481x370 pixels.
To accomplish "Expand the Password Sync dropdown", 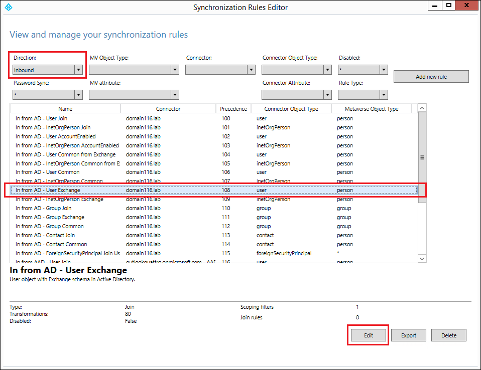I will pos(48,95).
